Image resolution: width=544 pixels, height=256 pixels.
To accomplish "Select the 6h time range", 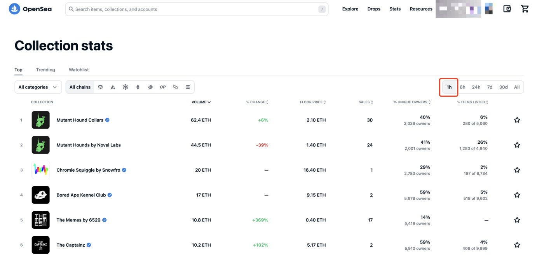I will 462,87.
